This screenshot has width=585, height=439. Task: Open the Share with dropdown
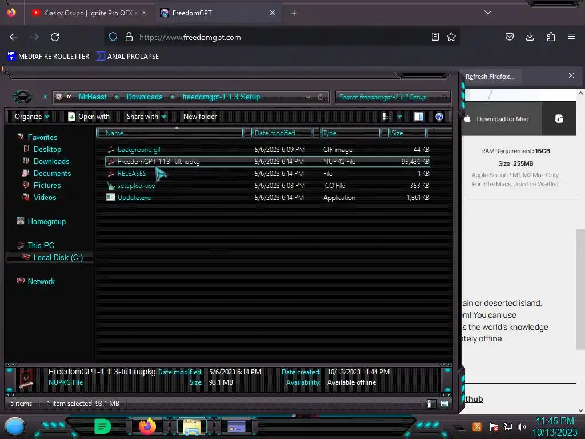[x=146, y=117]
